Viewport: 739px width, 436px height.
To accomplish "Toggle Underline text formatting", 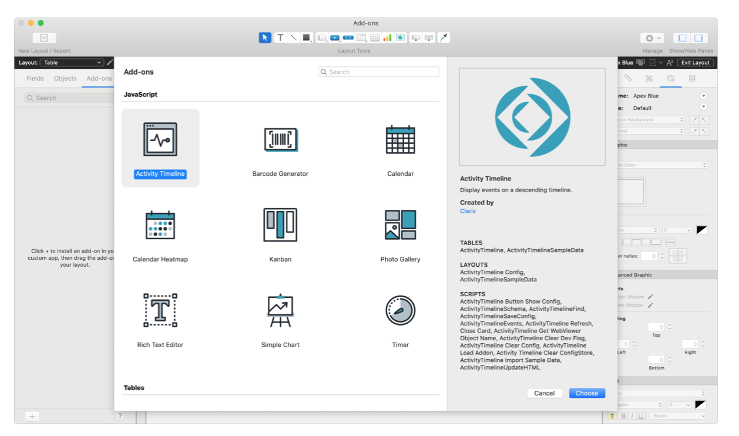I will click(641, 416).
